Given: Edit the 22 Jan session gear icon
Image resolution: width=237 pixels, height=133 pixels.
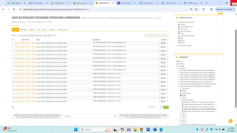Looking at the screenshot, I should 162,47.
